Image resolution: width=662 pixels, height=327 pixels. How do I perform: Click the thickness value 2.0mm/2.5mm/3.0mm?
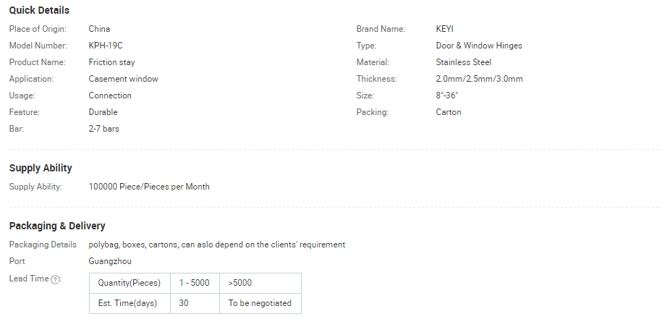pos(479,79)
